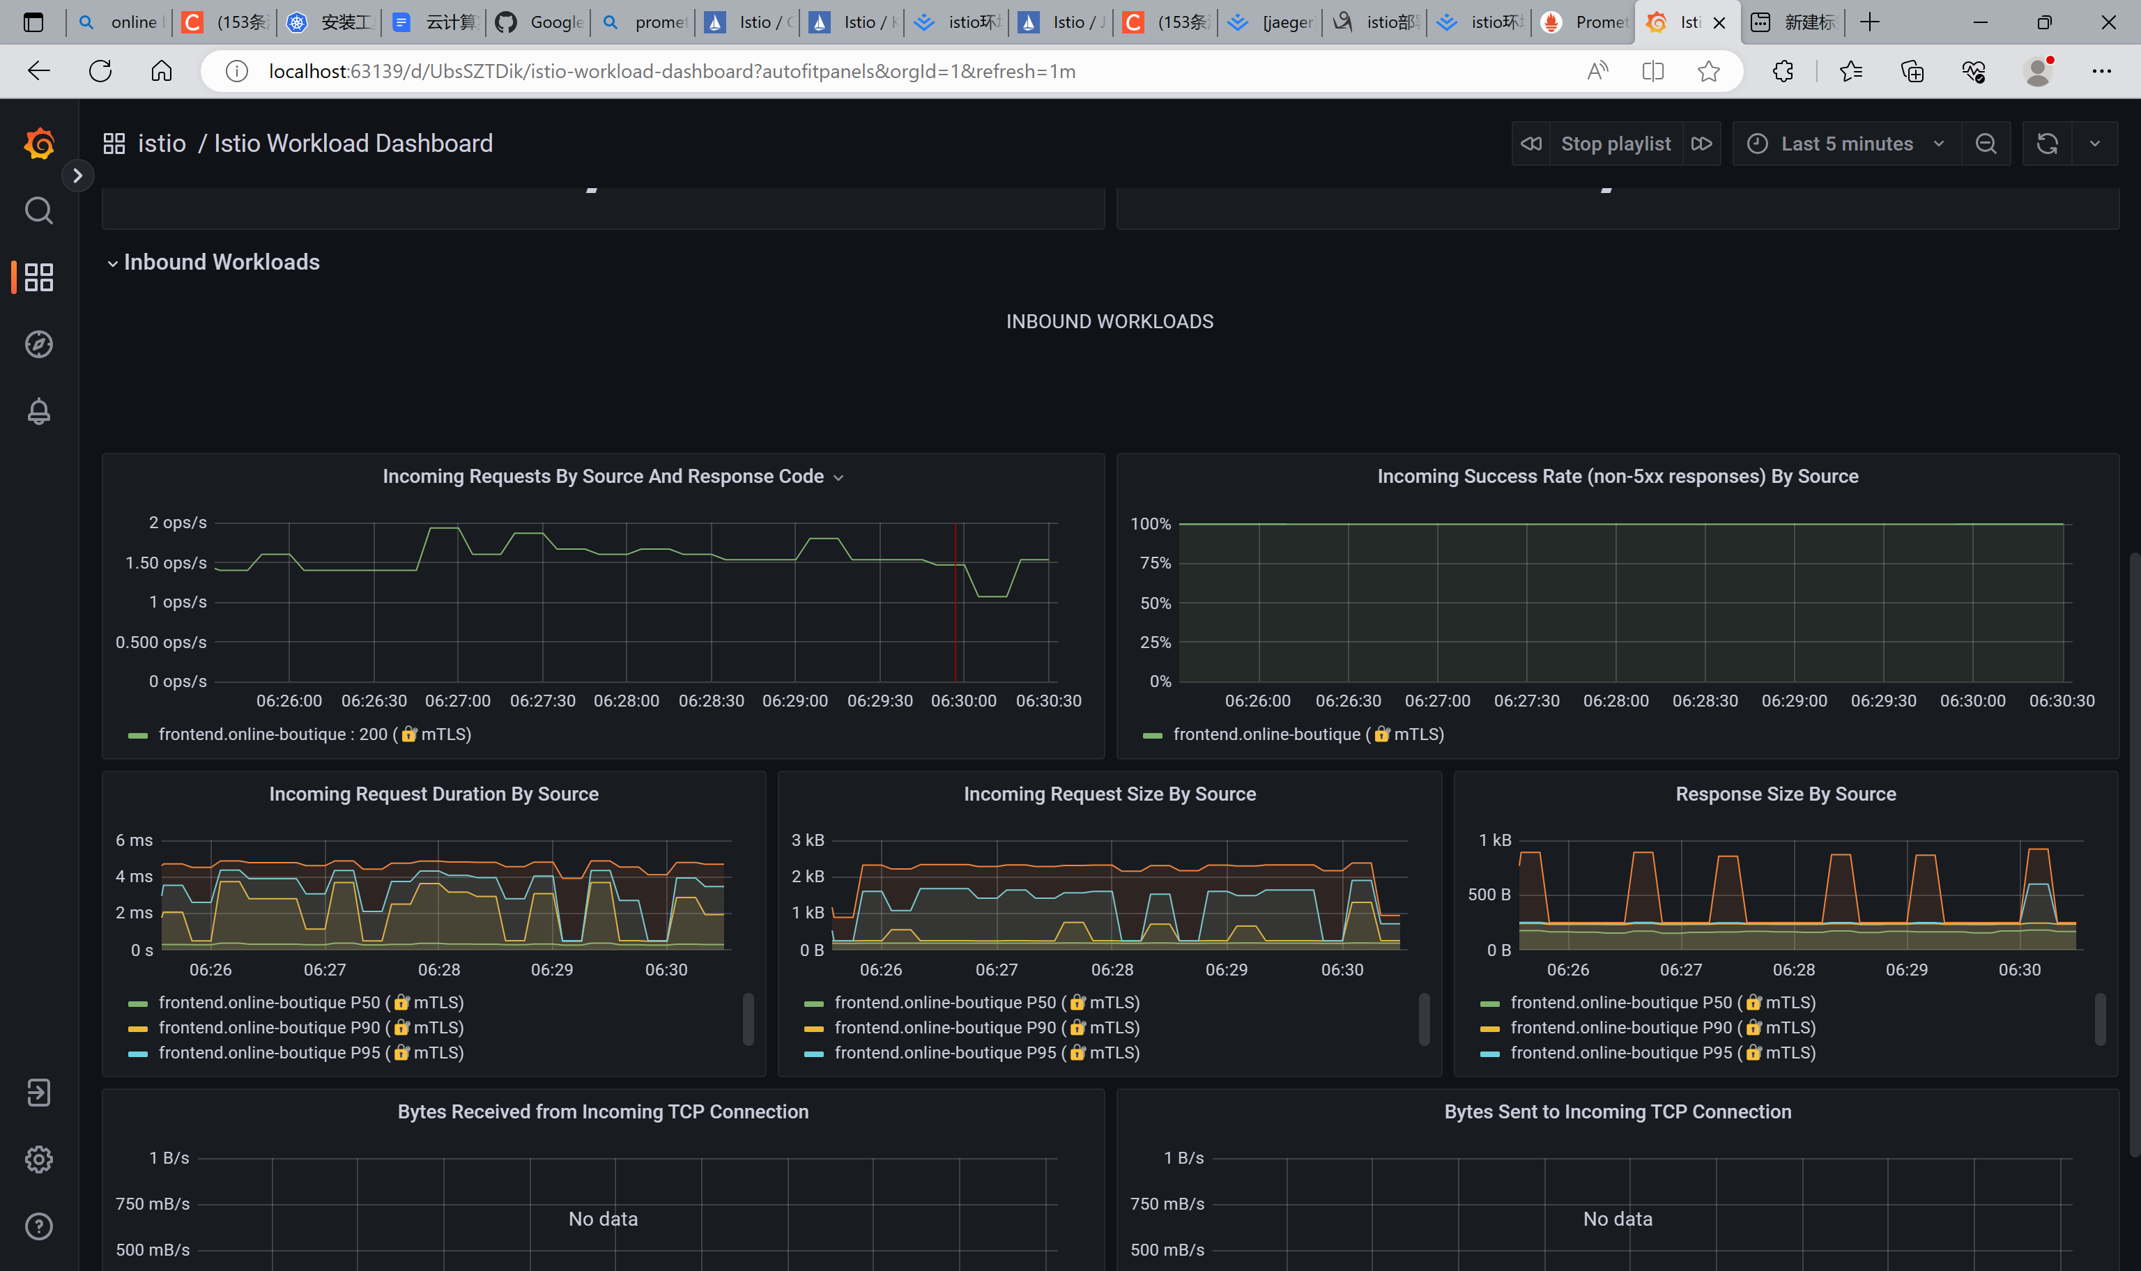Switch to the jaeger browser tab
The width and height of the screenshot is (2141, 1271).
pyautogui.click(x=1271, y=22)
